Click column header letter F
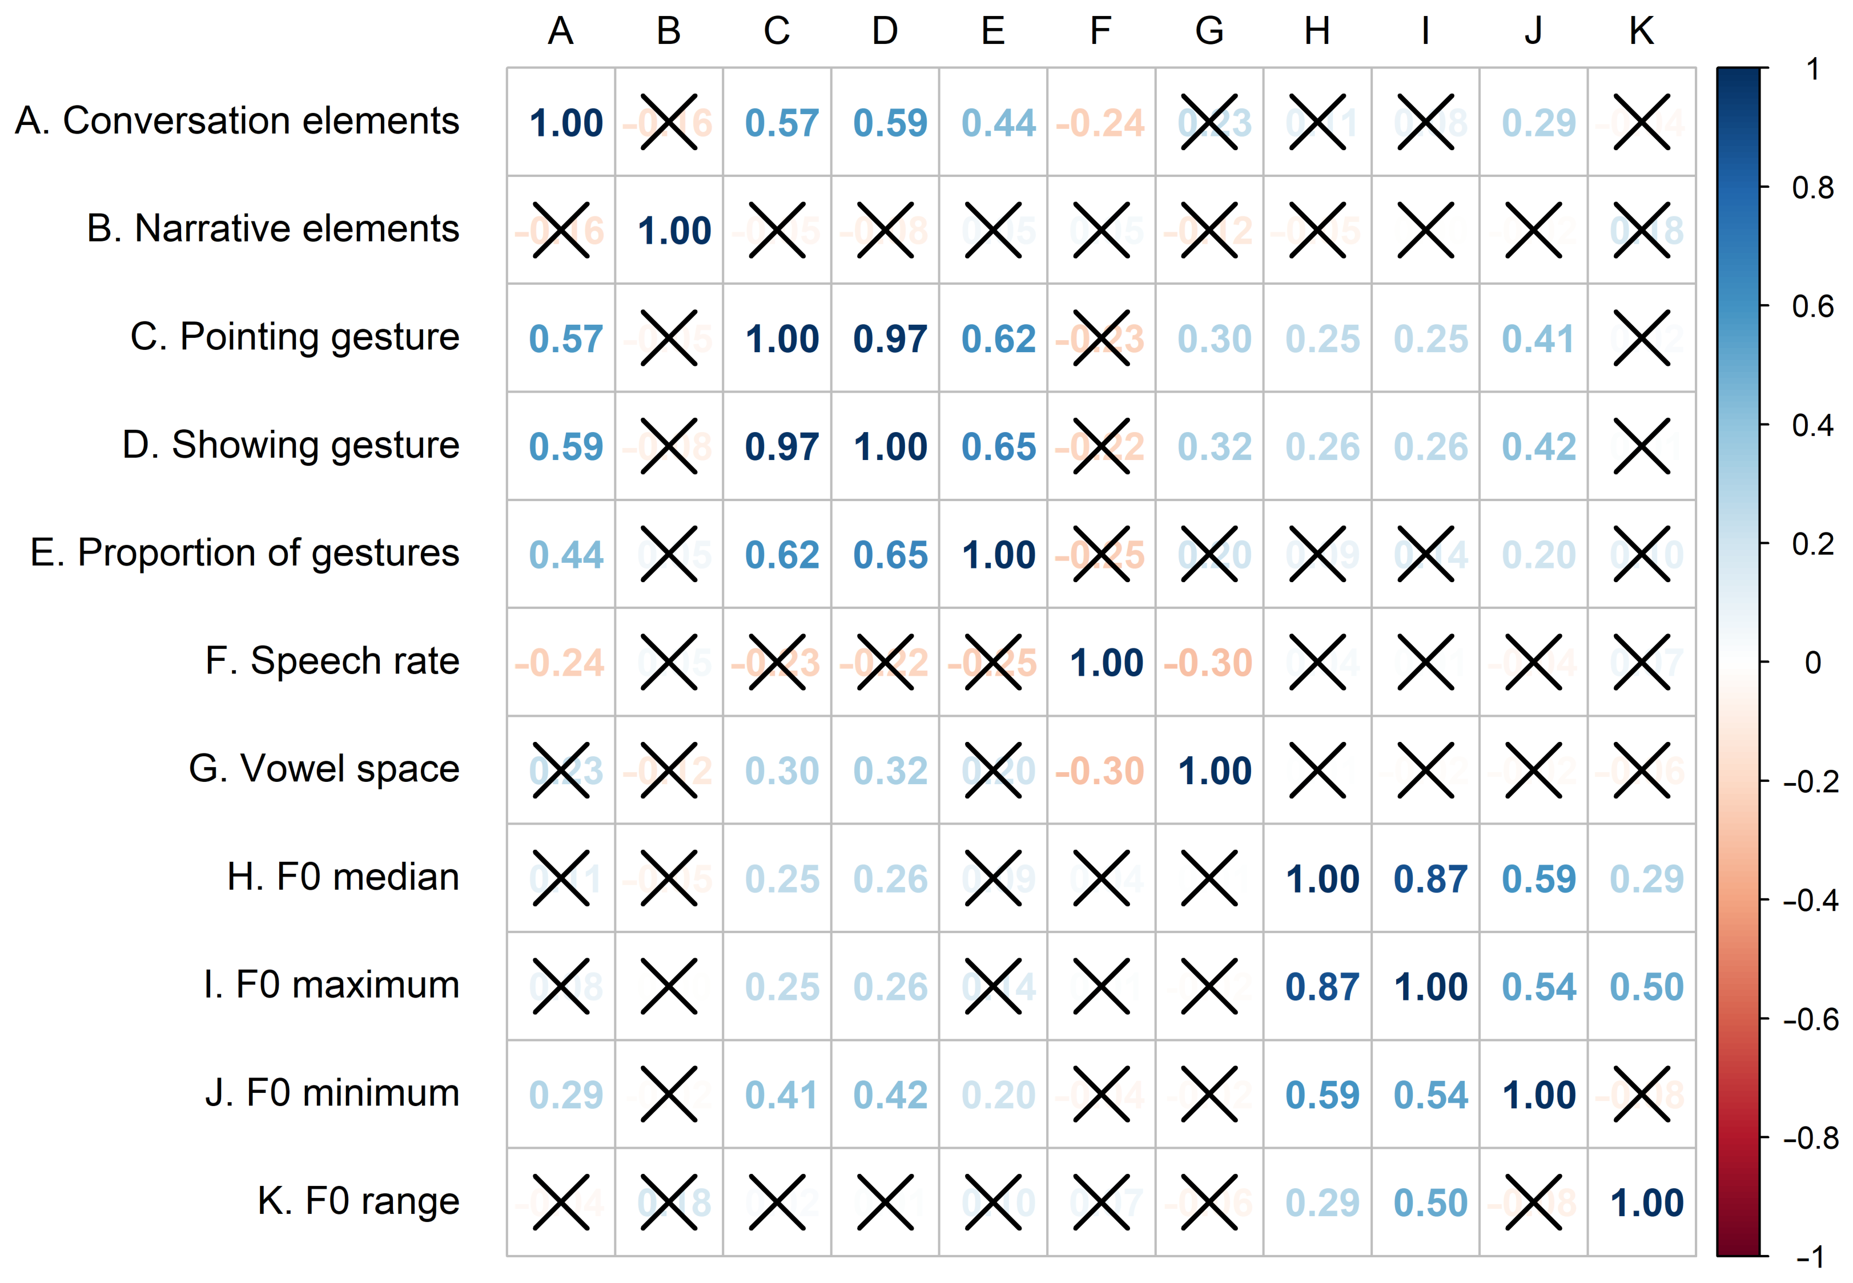1853x1283 pixels. pyautogui.click(x=1101, y=31)
